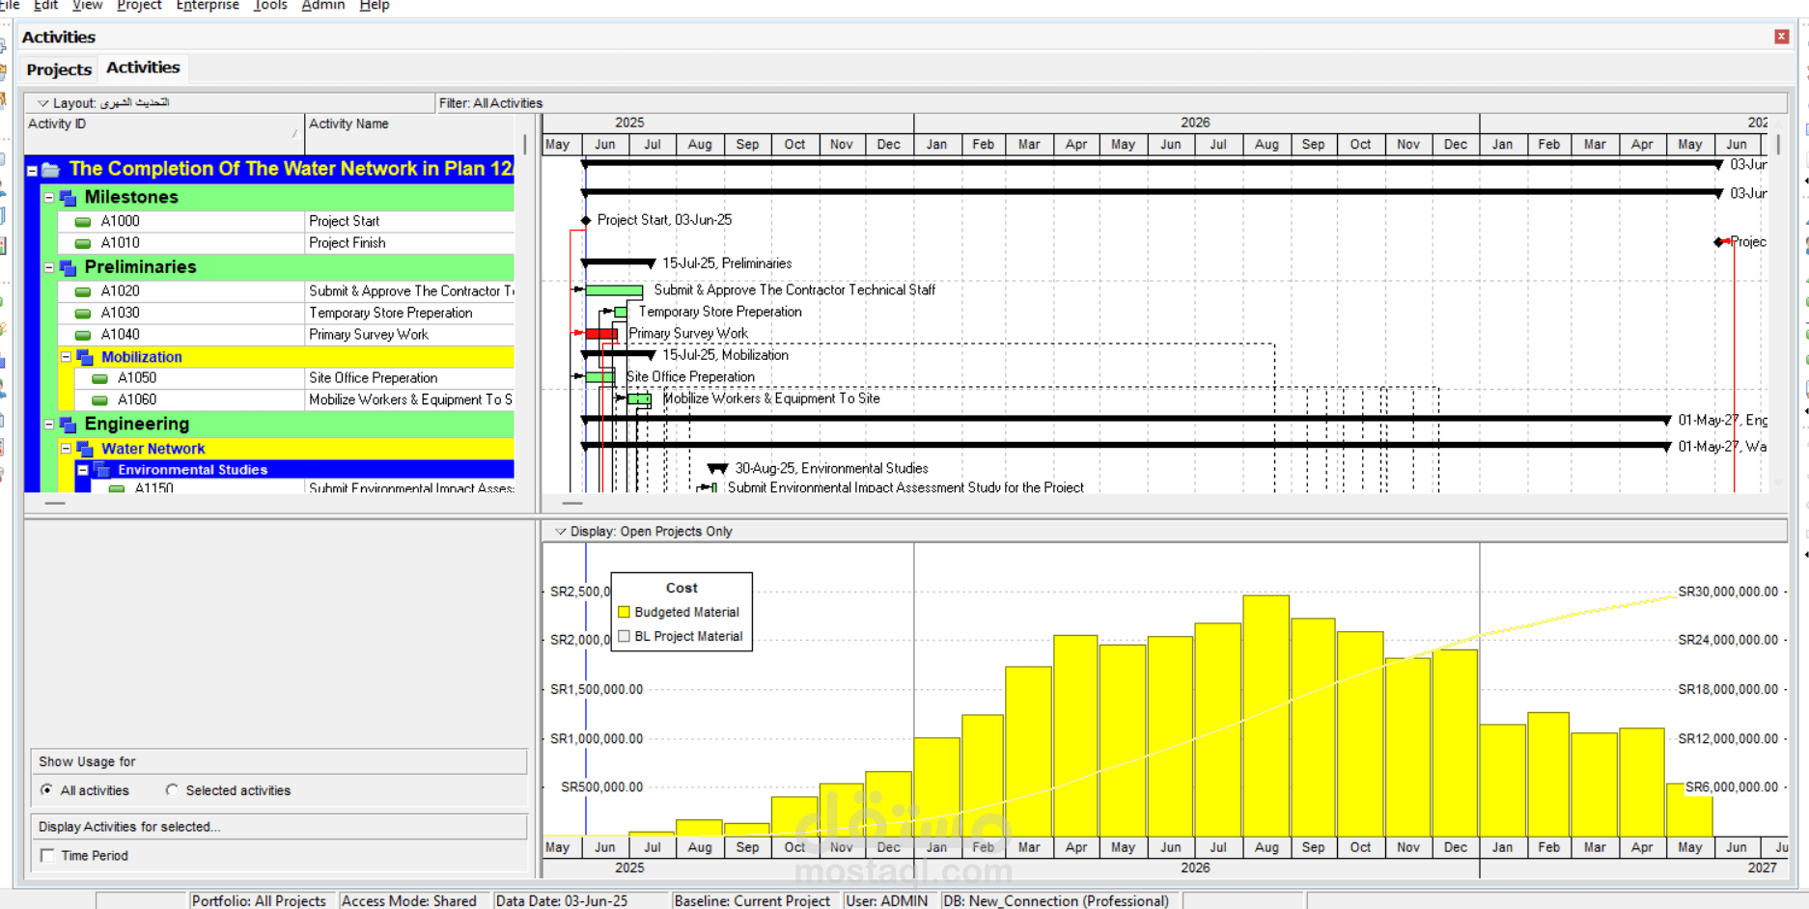Viewport: 1809px width, 909px height.
Task: Open the Help menu
Action: coord(375,6)
